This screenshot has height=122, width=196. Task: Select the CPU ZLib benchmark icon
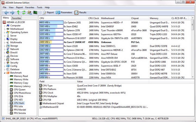(11, 96)
